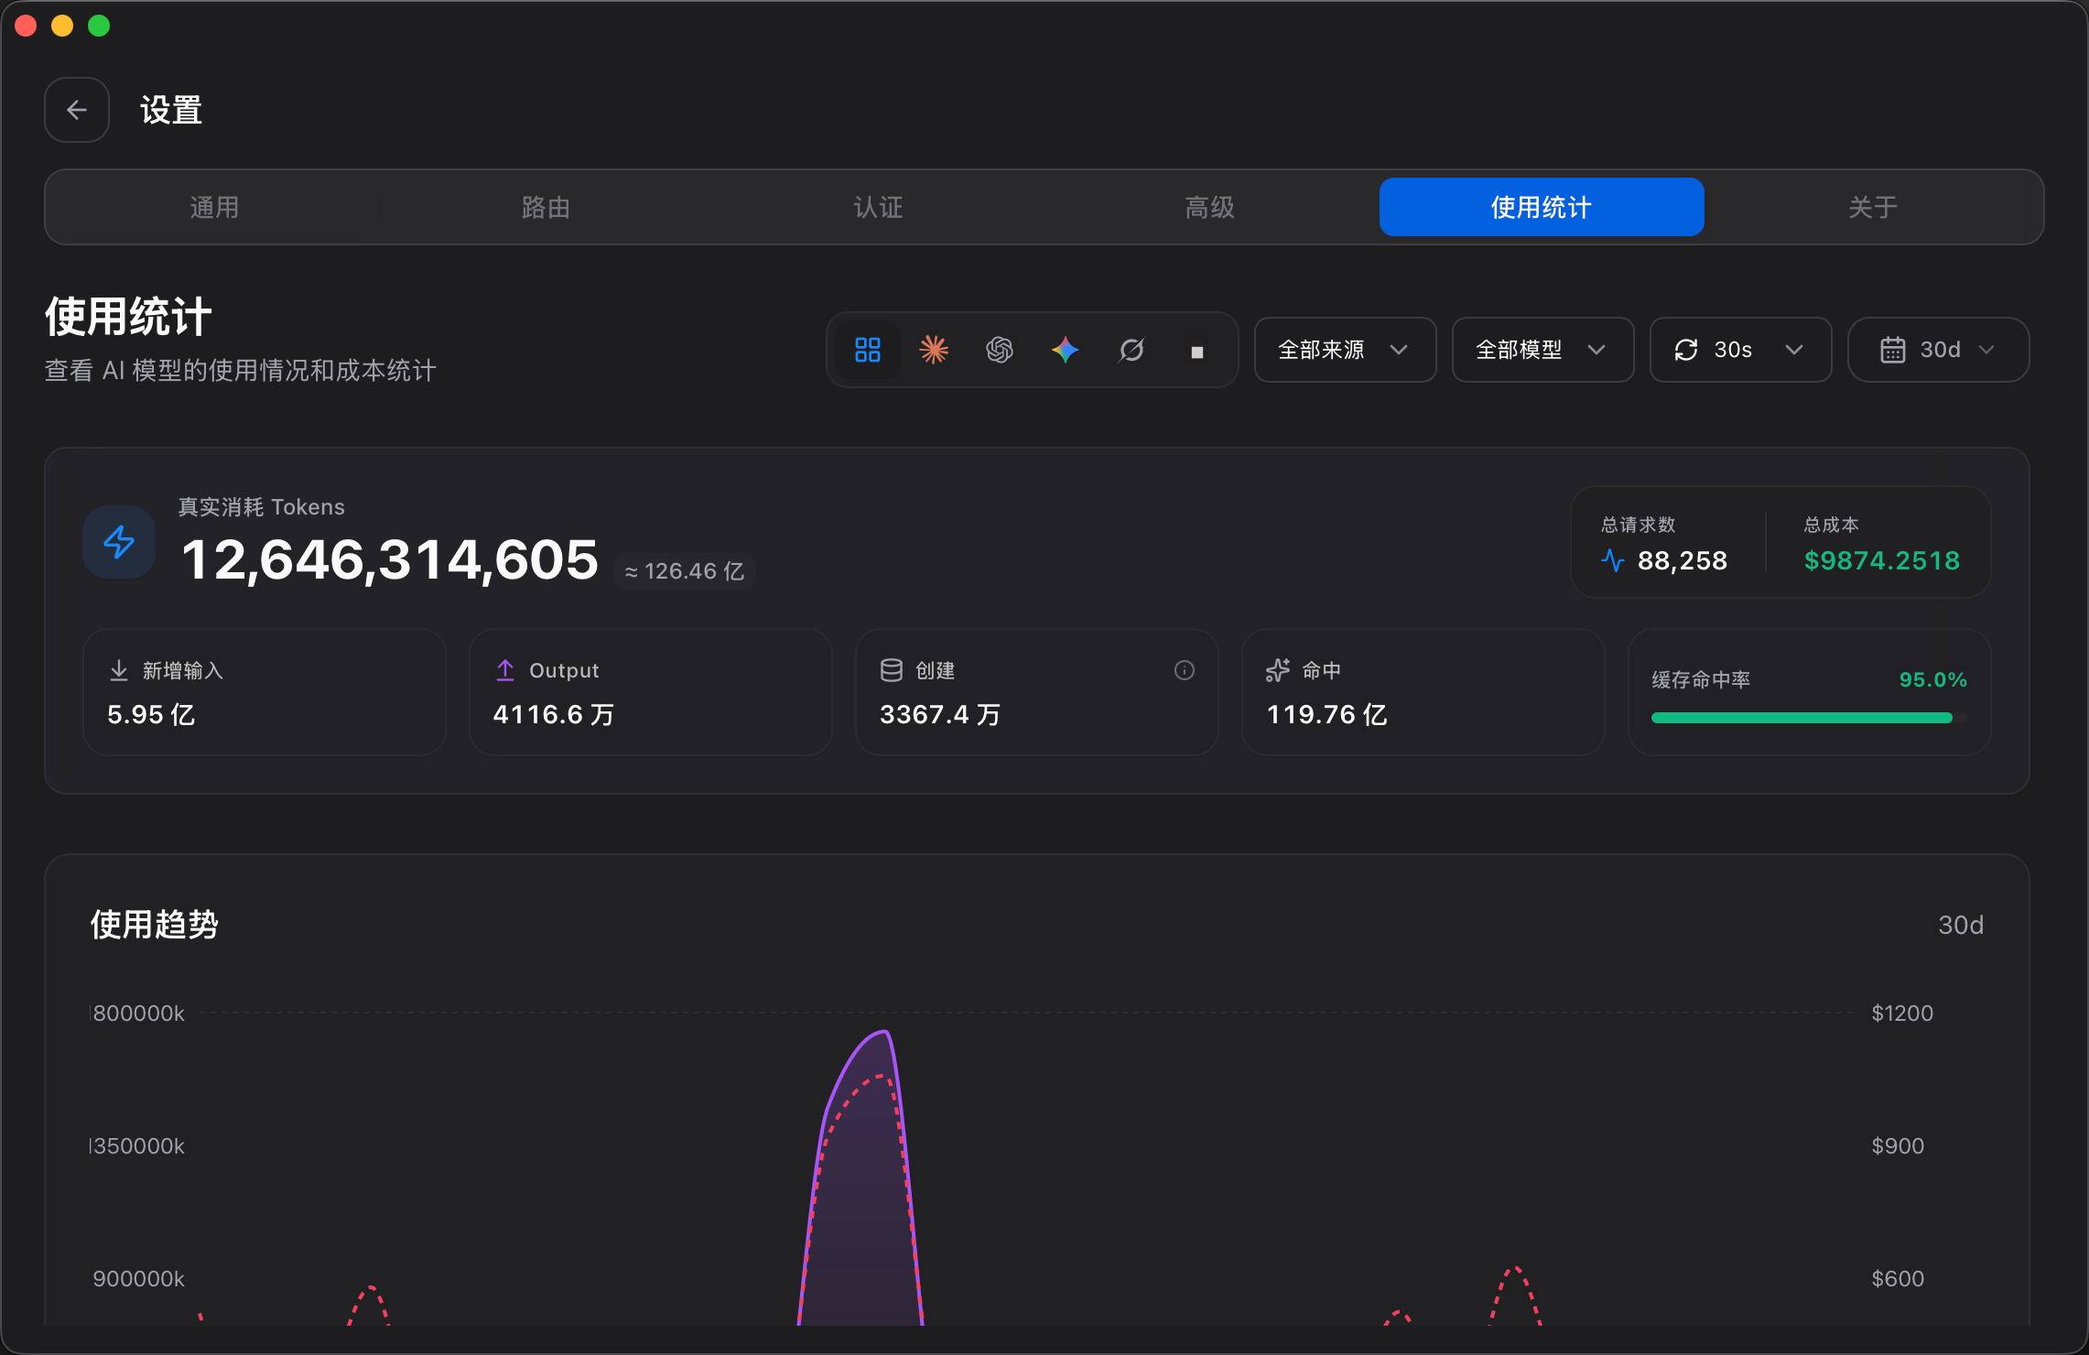Expand the 30d date range dropdown
Viewport: 2089px width, 1355px height.
point(1938,350)
